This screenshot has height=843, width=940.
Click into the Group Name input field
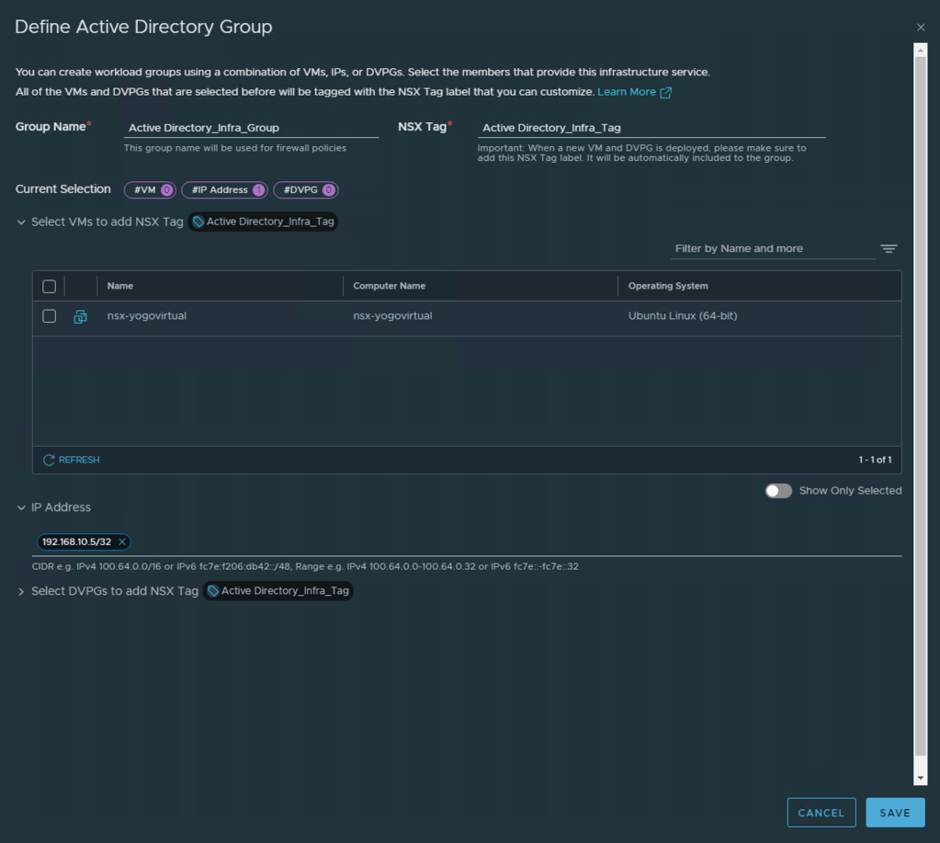click(251, 128)
